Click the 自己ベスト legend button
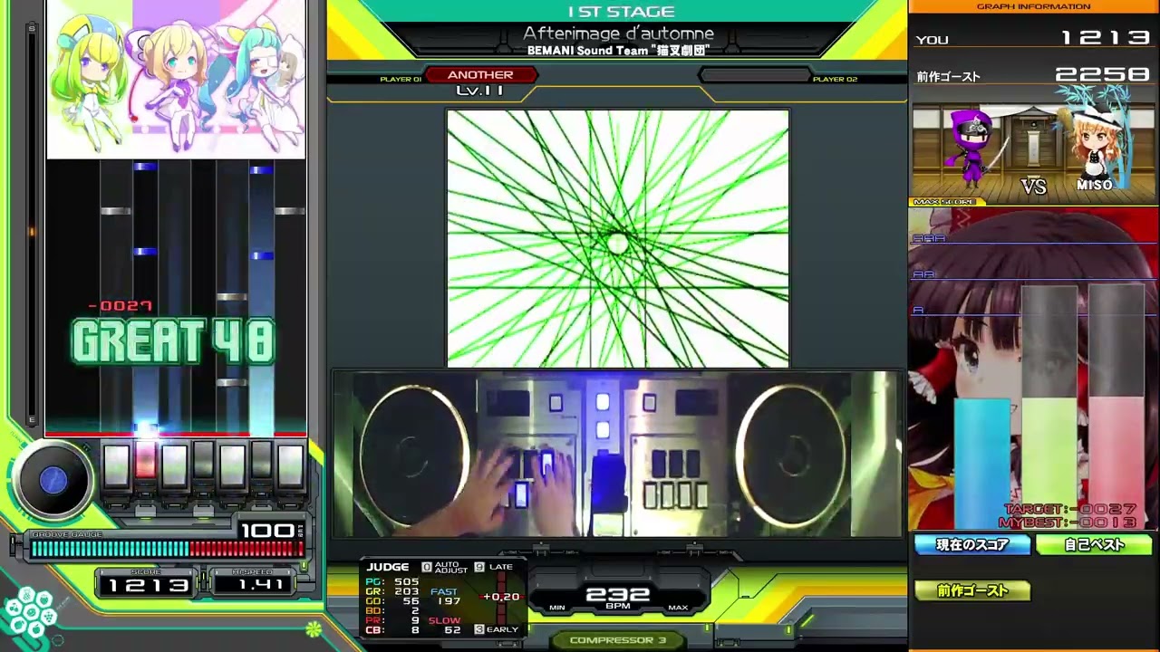This screenshot has width=1160, height=652. pyautogui.click(x=1094, y=544)
